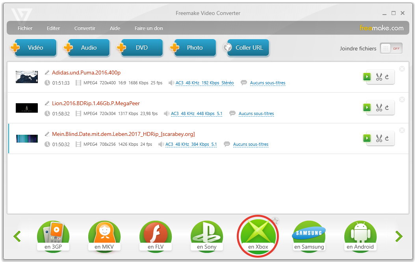
Task: Open scissors cut editor for Lion.2016.BDRip
Action: coord(379,108)
